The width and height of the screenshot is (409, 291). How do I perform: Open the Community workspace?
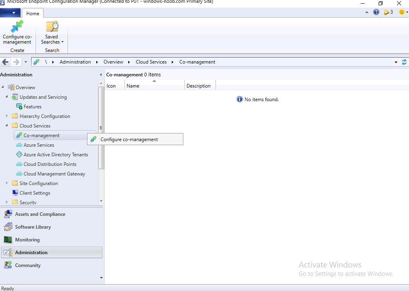[x=52, y=265]
